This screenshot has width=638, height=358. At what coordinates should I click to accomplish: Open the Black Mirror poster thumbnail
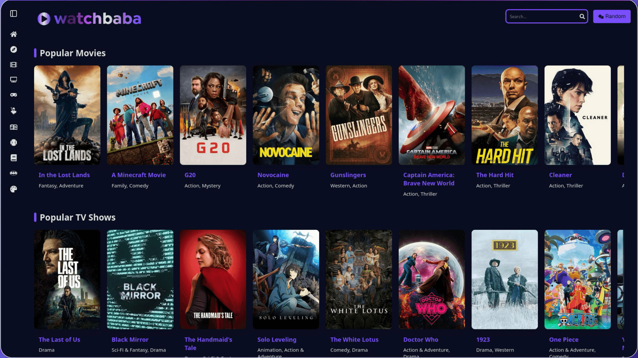coord(140,279)
